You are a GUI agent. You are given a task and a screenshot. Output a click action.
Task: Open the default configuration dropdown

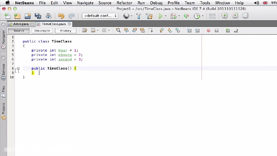pos(100,16)
